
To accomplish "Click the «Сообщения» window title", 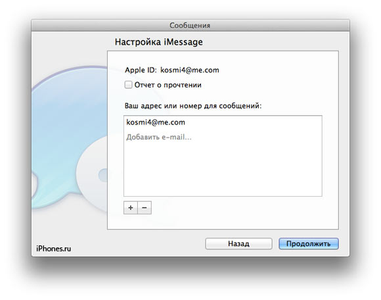I will (190, 26).
